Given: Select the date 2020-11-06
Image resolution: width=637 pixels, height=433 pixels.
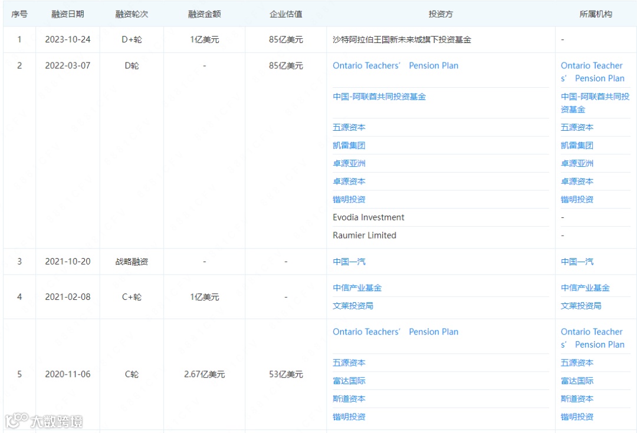Looking at the screenshot, I should [x=67, y=374].
